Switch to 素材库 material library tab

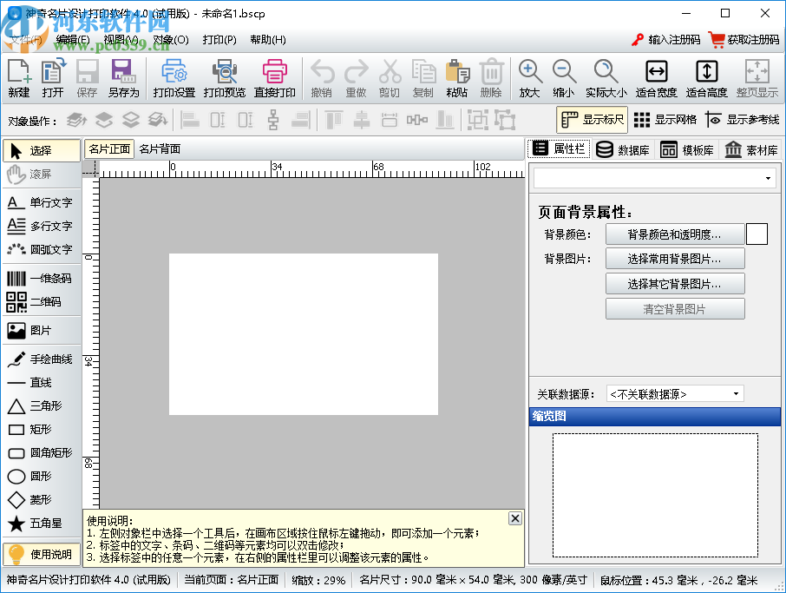click(751, 149)
